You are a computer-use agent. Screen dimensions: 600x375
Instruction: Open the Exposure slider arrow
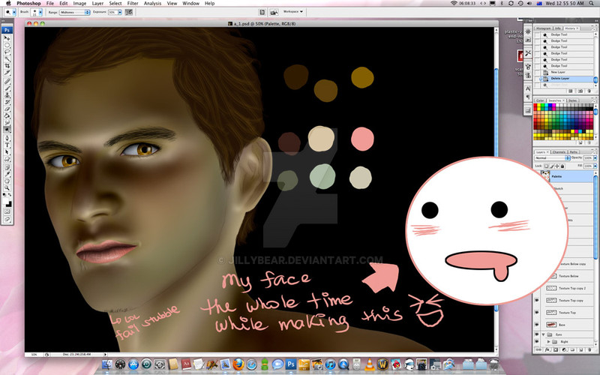(120, 12)
